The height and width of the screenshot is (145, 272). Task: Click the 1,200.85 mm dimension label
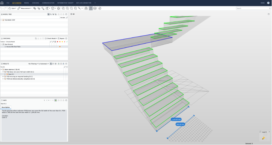tap(177, 119)
